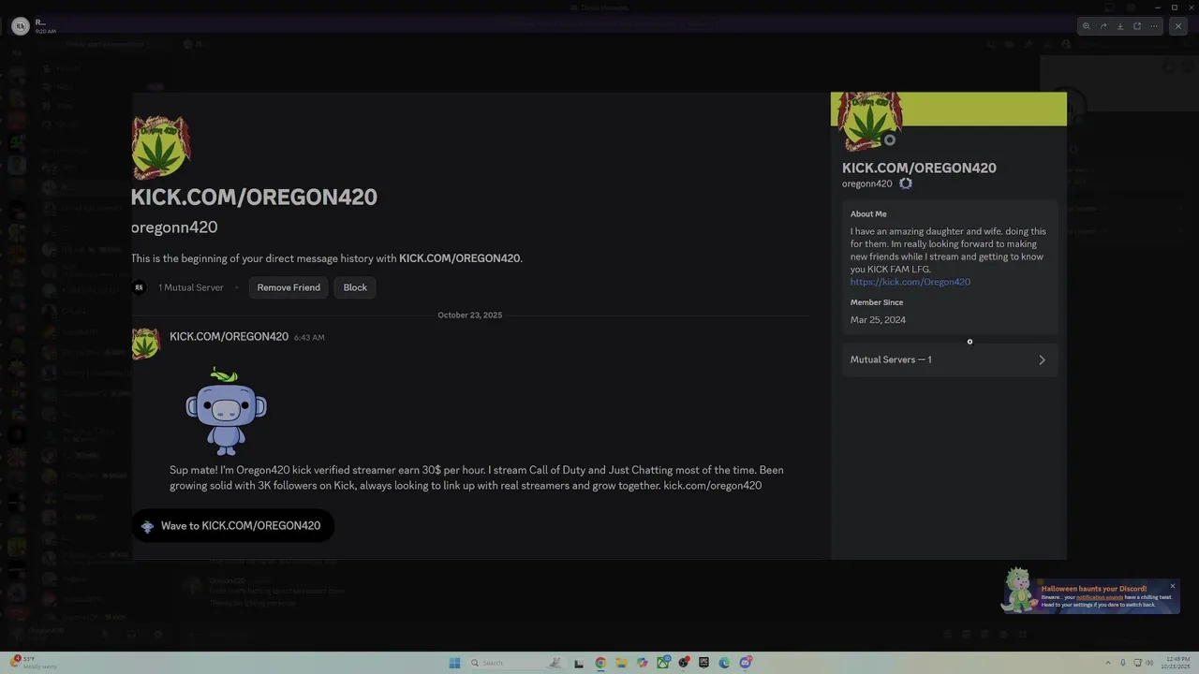The height and width of the screenshot is (674, 1199).
Task: Click the profile panel avatar on green banner
Action: pos(870,122)
